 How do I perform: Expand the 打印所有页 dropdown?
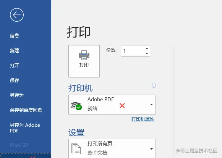[112, 148]
